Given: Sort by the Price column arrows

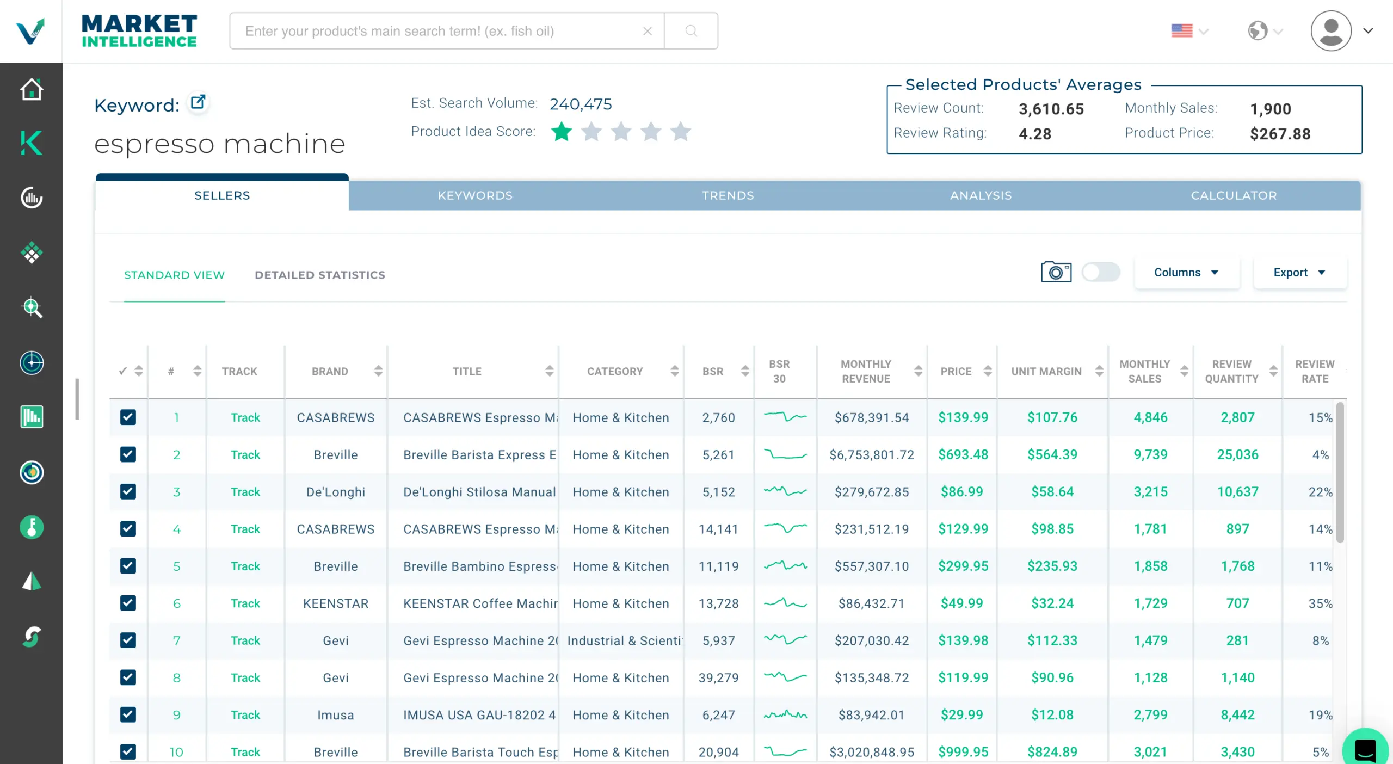Looking at the screenshot, I should point(988,371).
